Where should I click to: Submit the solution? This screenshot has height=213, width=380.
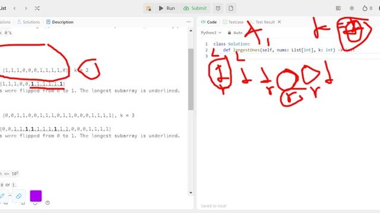[195, 8]
